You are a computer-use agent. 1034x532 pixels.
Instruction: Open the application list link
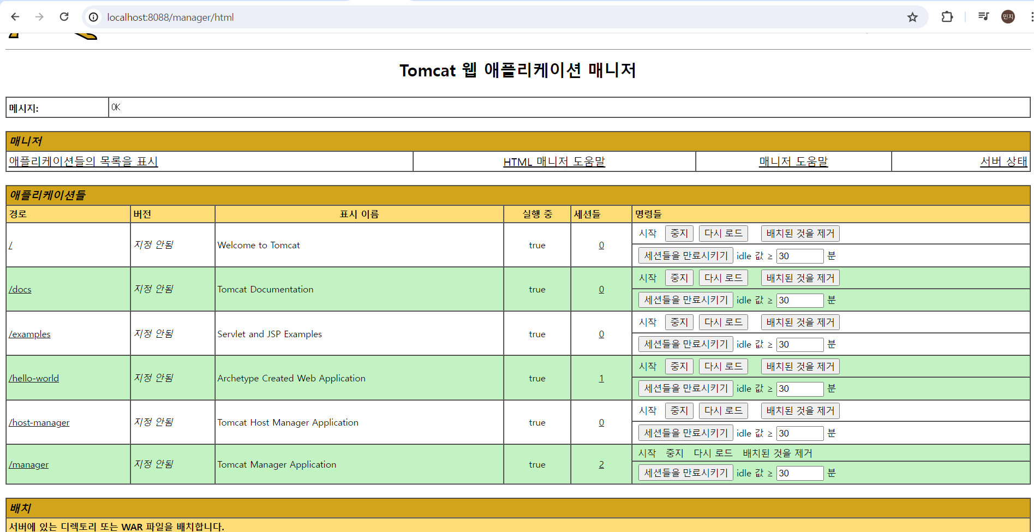83,162
